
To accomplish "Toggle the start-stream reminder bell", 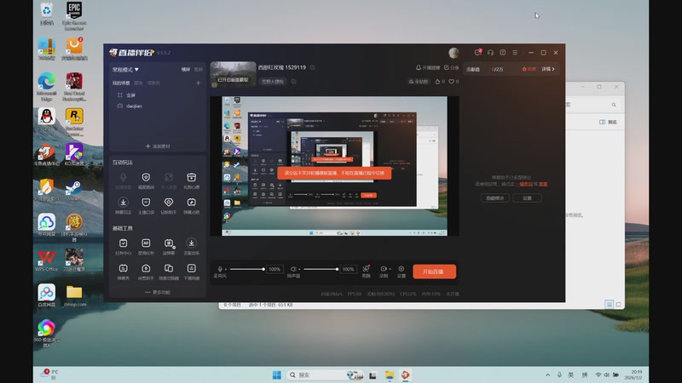I will 428,68.
